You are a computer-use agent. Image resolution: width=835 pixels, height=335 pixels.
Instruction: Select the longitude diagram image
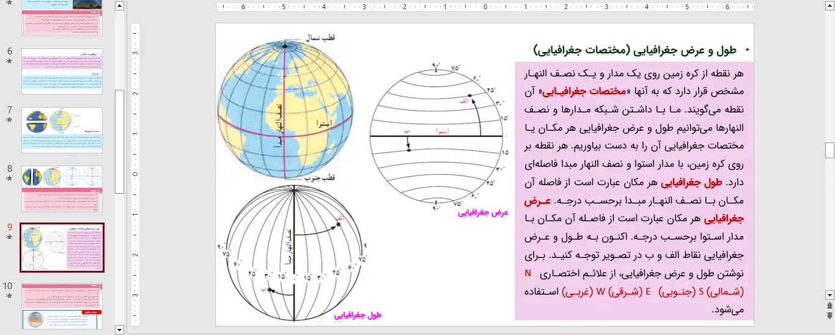pyautogui.click(x=293, y=252)
